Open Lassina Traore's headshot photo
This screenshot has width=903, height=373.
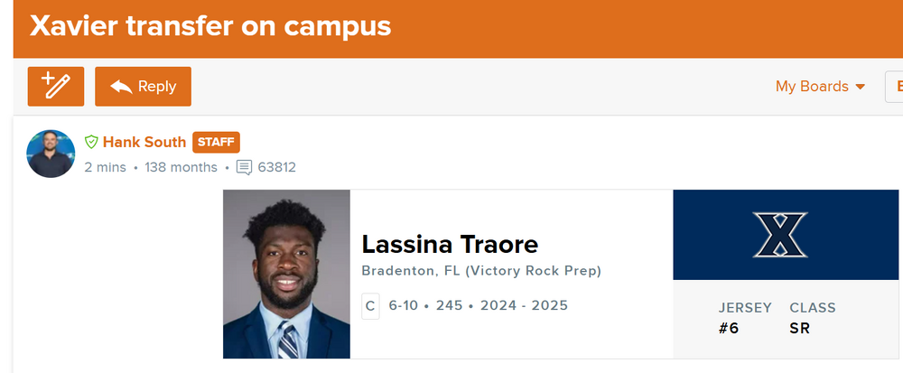(x=286, y=274)
